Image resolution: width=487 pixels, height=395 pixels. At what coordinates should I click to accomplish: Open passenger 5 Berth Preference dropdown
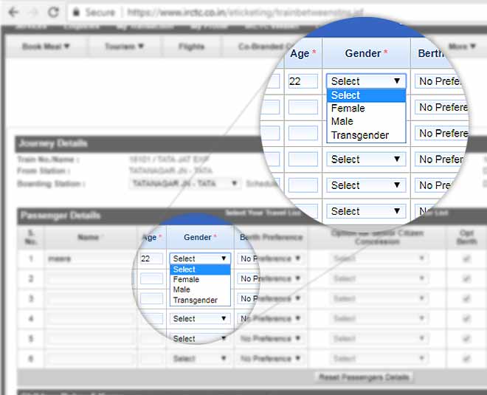click(271, 338)
